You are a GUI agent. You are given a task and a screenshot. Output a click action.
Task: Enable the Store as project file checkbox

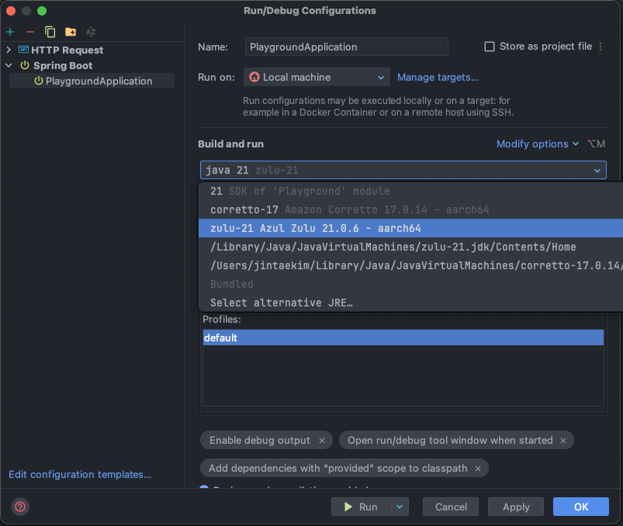pyautogui.click(x=490, y=47)
